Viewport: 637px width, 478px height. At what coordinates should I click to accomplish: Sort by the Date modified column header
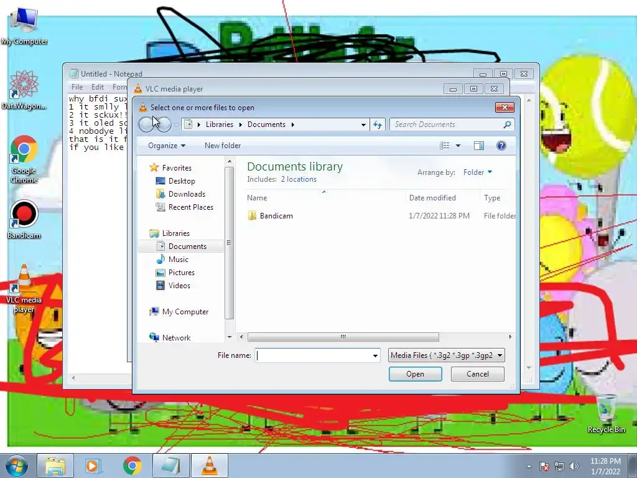pyautogui.click(x=443, y=198)
